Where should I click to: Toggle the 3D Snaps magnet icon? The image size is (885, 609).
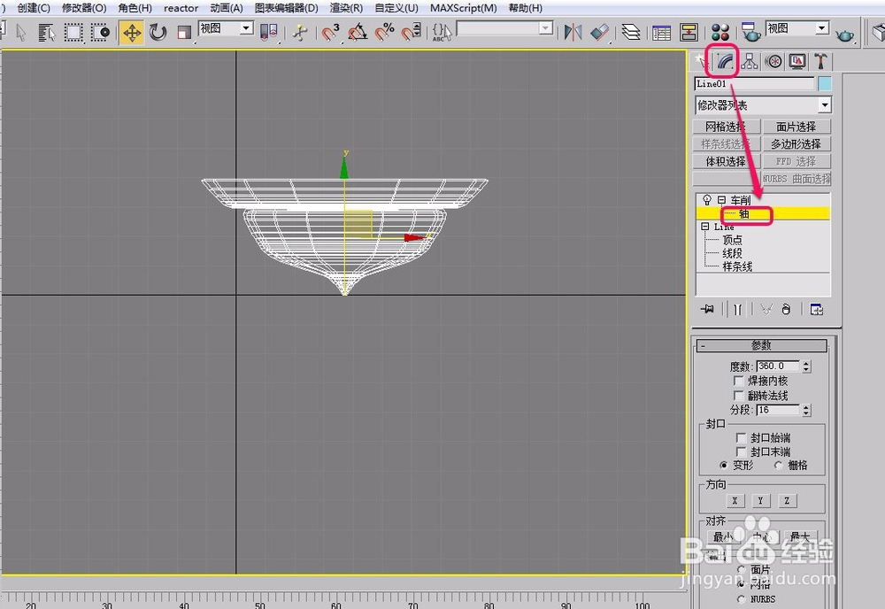coord(331,33)
